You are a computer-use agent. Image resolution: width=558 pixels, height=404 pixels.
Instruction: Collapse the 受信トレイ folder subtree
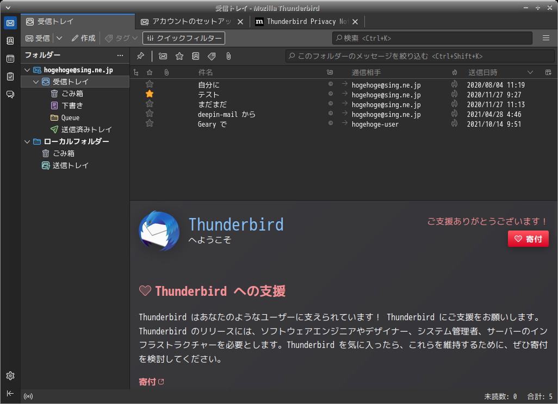coord(36,82)
